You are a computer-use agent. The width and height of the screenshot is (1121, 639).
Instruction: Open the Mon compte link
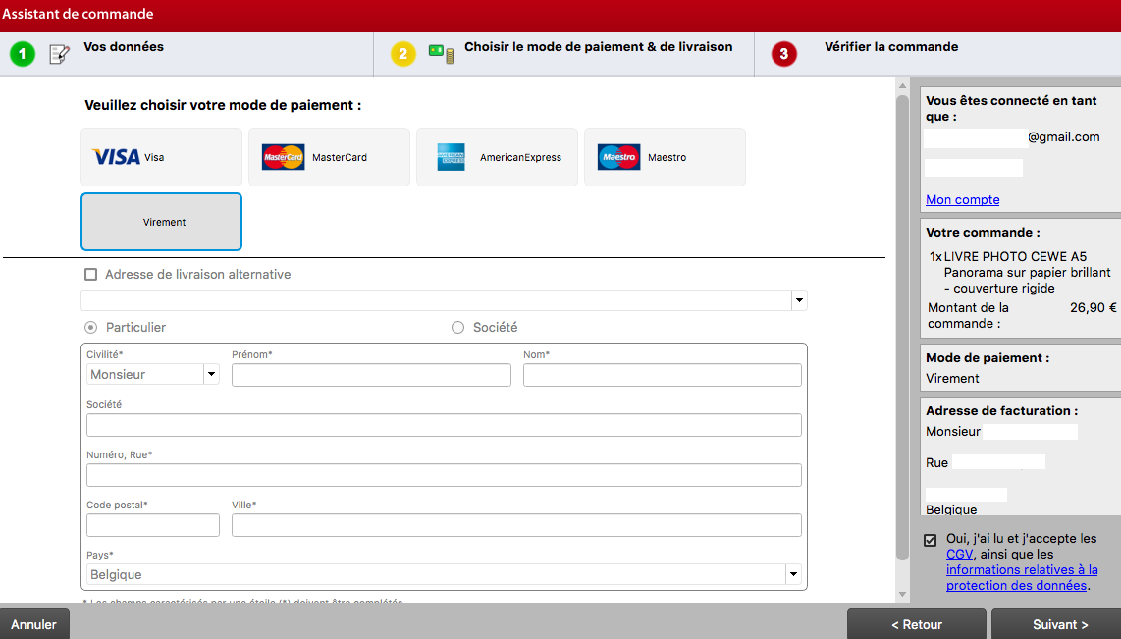pyautogui.click(x=962, y=200)
